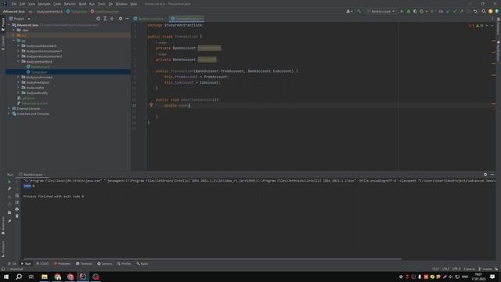The height and width of the screenshot is (282, 501).
Task: Open the Build tool window button
Action: pyautogui.click(x=142, y=264)
